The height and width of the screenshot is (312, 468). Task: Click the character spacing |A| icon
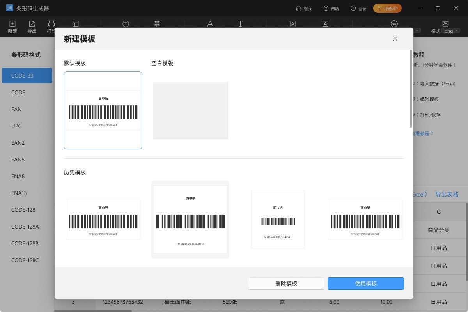pyautogui.click(x=293, y=24)
